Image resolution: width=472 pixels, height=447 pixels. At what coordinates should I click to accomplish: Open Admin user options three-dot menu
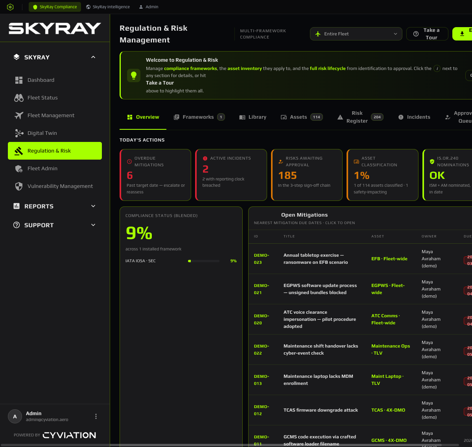click(x=96, y=416)
